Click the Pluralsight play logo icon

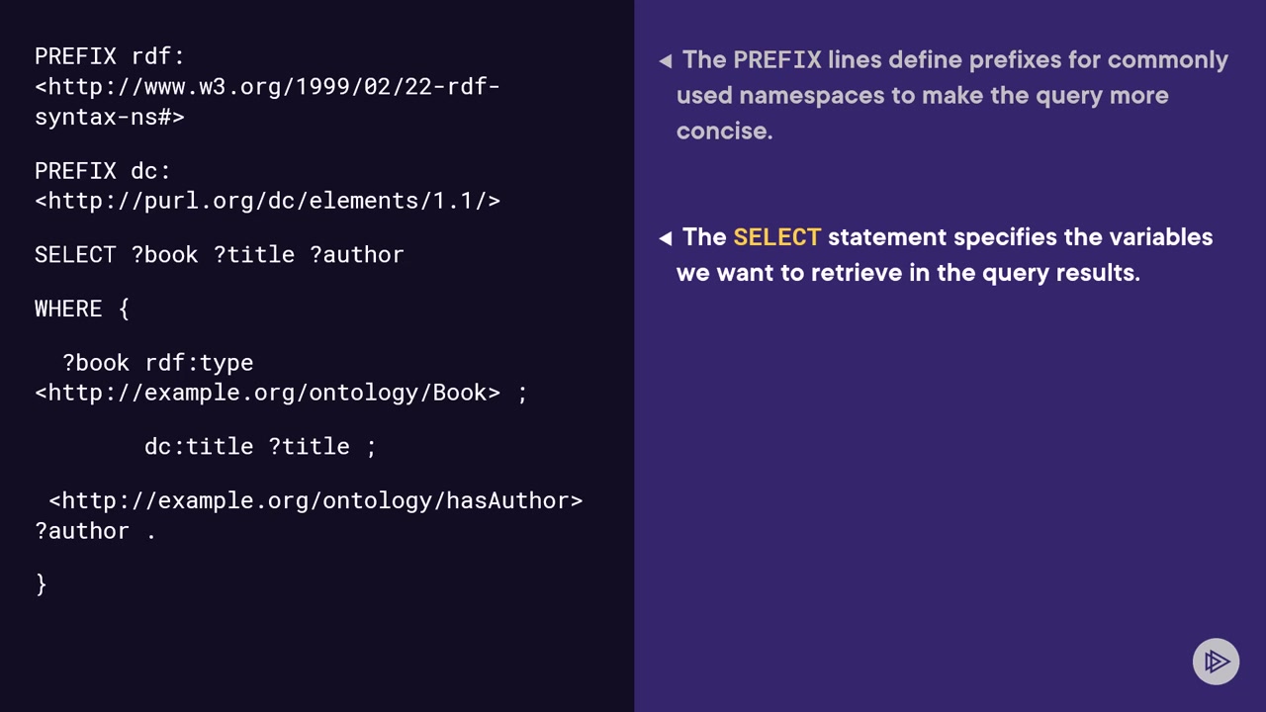click(x=1216, y=662)
